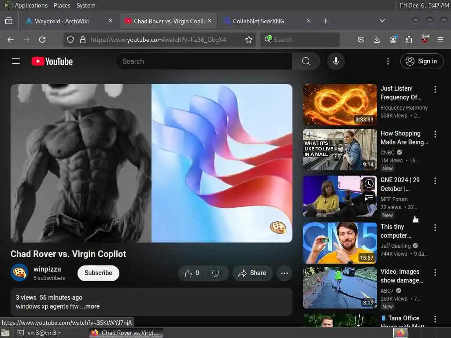This screenshot has width=451, height=338.
Task: Open Jeff Geerling channel name
Action: (x=396, y=246)
